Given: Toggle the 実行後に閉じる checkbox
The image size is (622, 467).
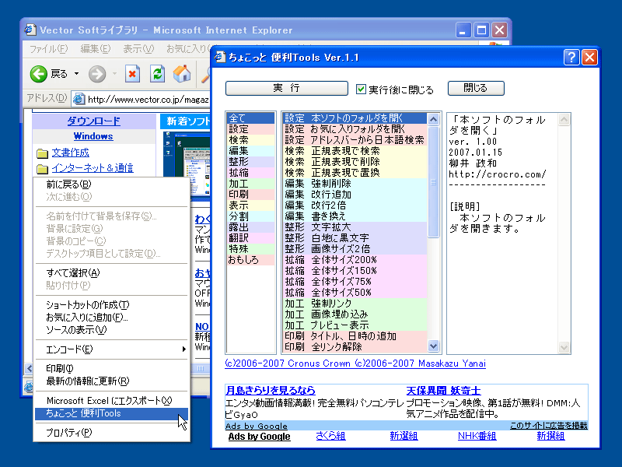Looking at the screenshot, I should click(x=361, y=89).
